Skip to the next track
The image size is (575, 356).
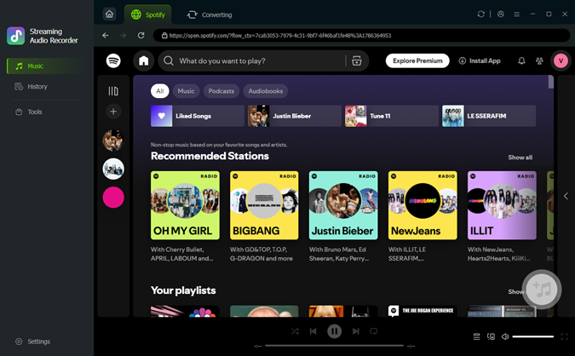tap(355, 331)
